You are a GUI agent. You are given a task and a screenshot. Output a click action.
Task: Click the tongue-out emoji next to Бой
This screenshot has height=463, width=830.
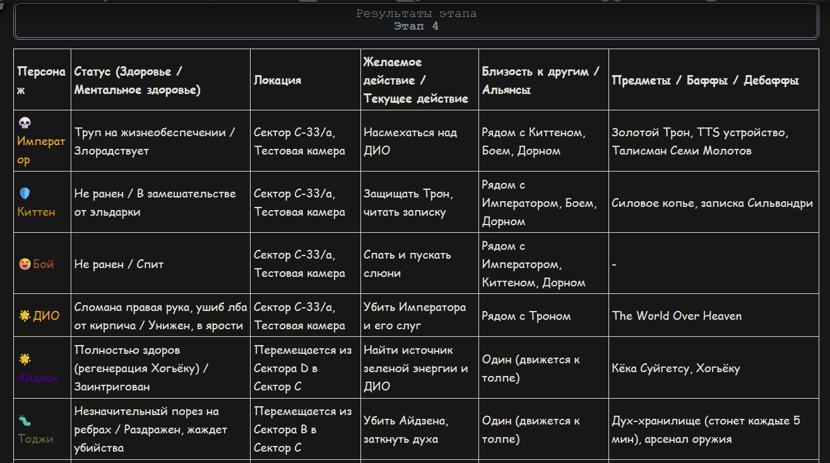25,264
